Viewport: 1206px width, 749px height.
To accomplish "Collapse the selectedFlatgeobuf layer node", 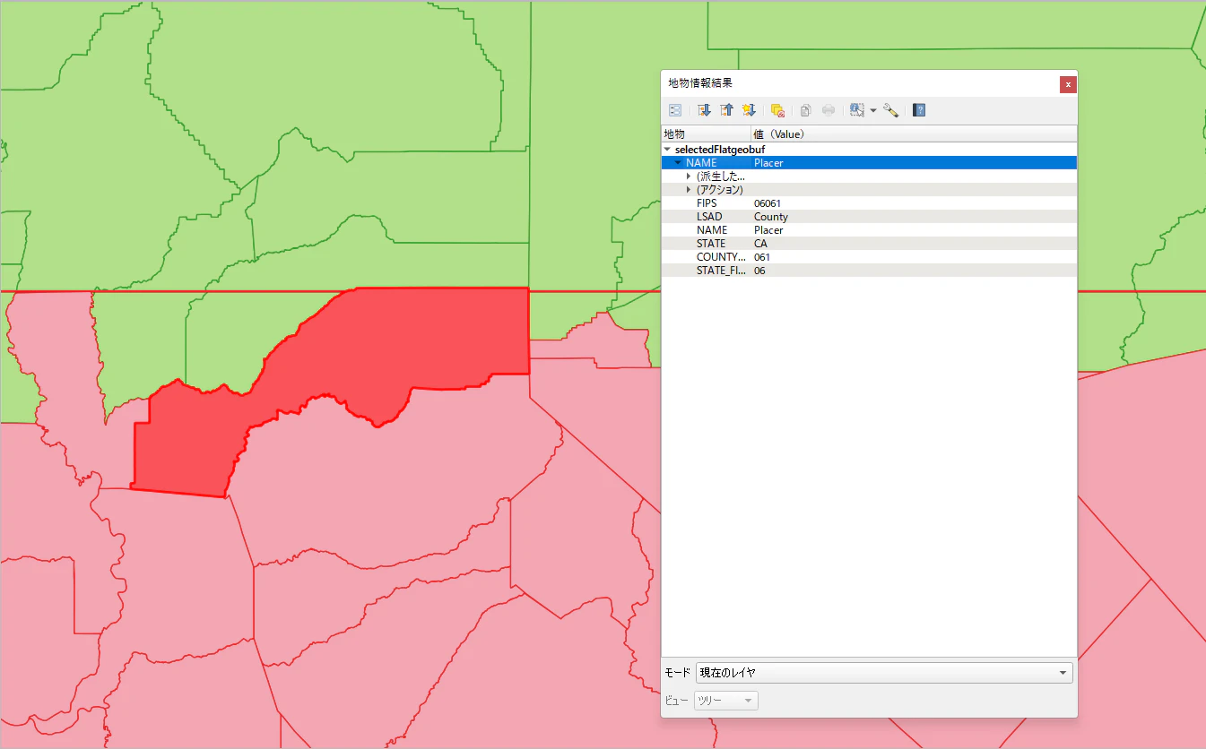I will [x=667, y=150].
